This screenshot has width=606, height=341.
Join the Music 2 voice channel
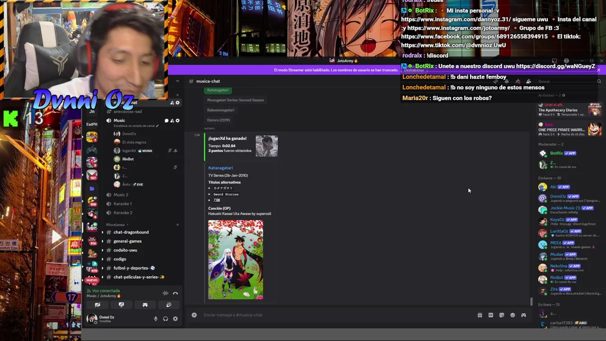[x=121, y=195]
